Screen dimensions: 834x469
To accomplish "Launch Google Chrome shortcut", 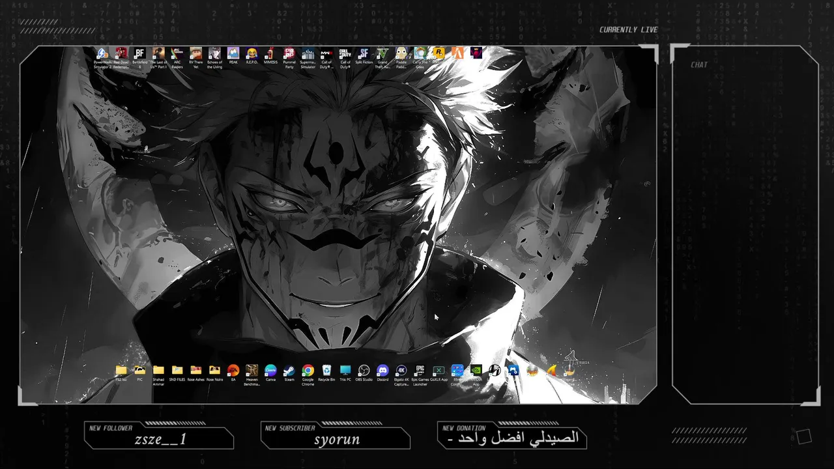I will 308,375.
